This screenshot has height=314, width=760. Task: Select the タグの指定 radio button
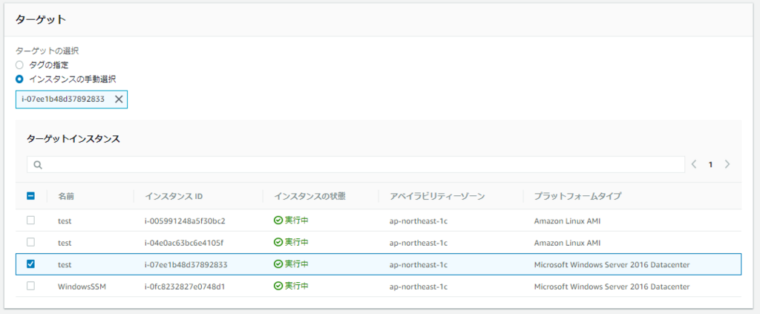pos(19,65)
